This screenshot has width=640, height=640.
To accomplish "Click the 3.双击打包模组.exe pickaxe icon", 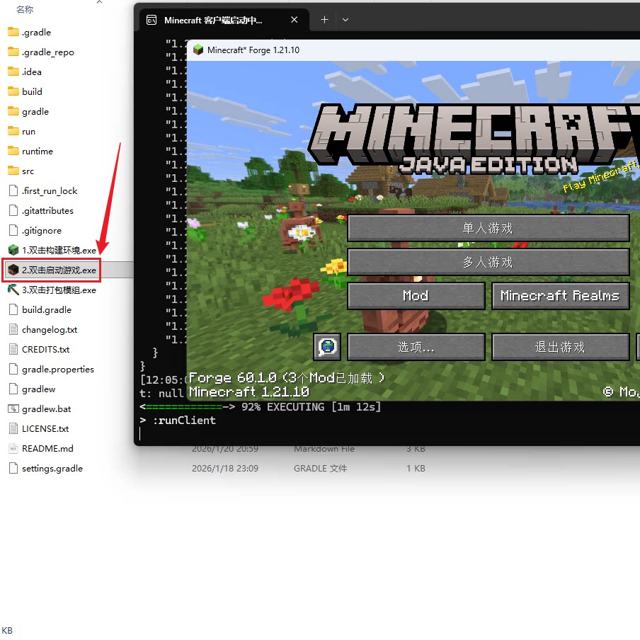I will [13, 290].
